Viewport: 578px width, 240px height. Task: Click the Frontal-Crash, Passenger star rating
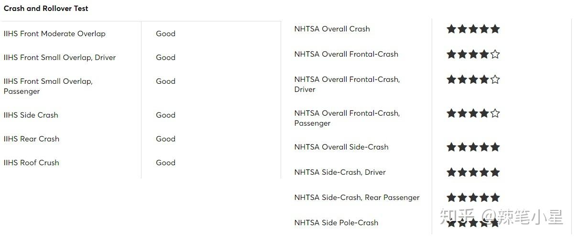tap(473, 113)
